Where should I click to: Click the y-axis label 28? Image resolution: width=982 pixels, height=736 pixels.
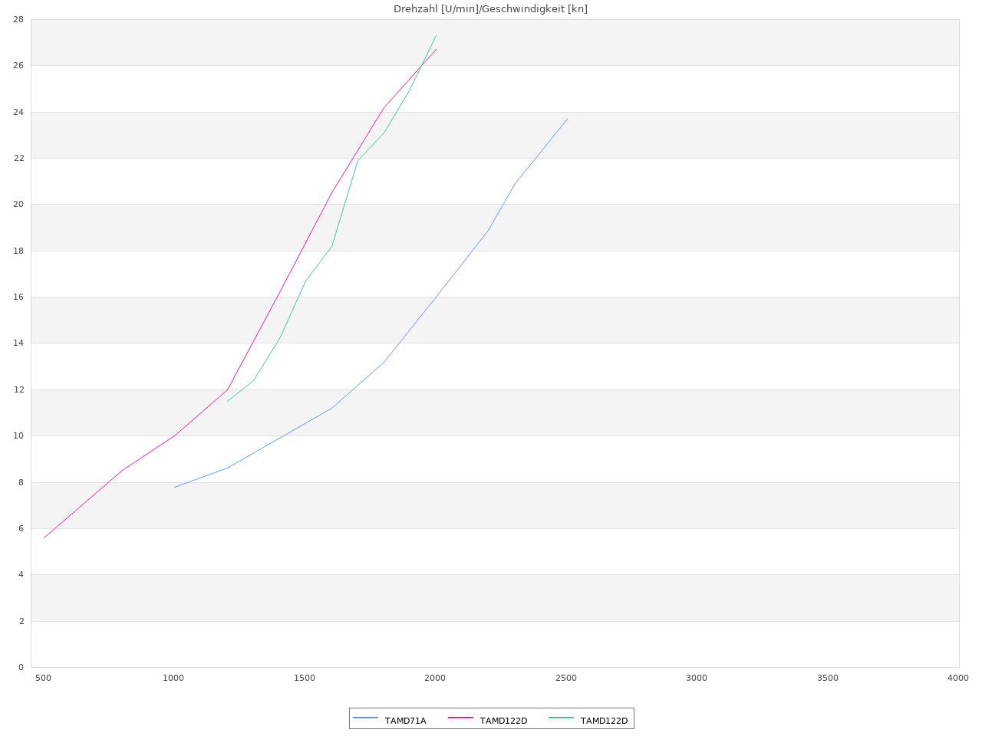coord(18,19)
